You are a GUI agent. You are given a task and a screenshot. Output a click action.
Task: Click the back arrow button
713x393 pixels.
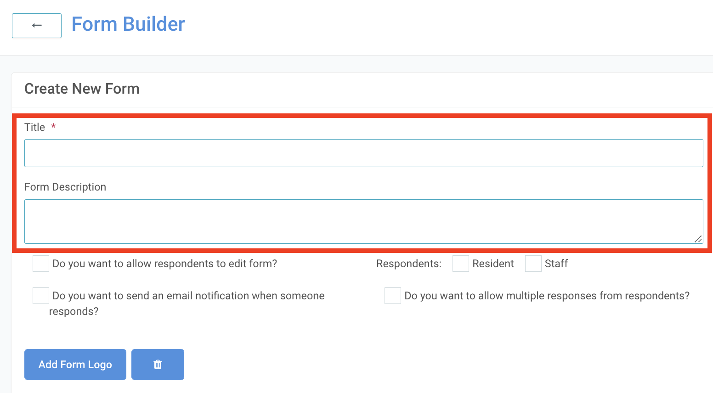[x=37, y=26]
